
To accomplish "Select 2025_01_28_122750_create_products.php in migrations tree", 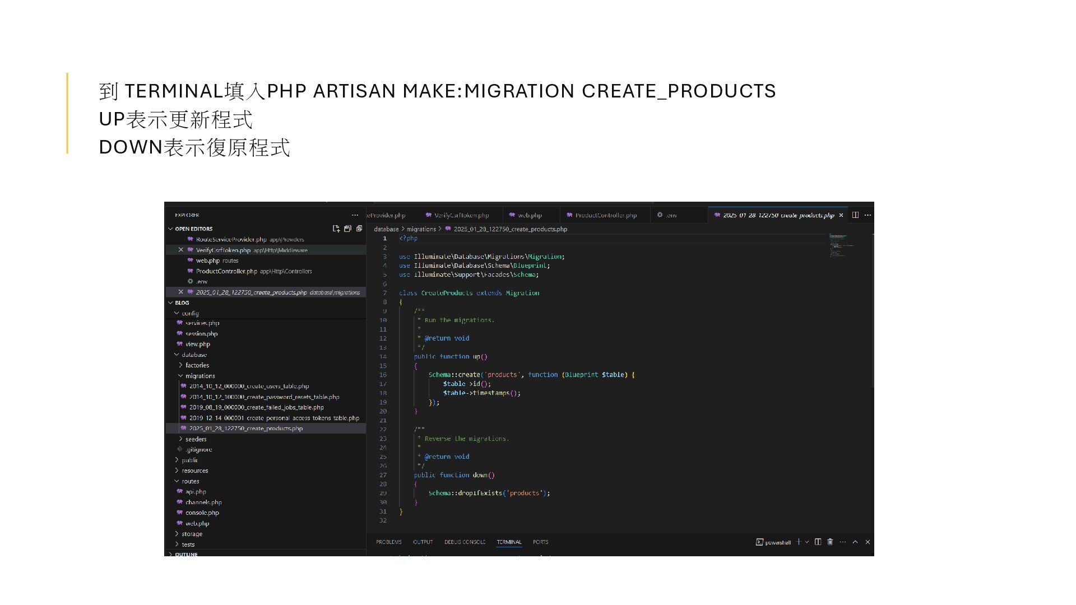I will point(266,429).
